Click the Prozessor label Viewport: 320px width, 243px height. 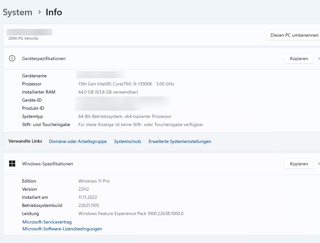pyautogui.click(x=32, y=84)
